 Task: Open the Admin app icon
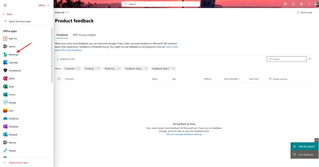coord(5,46)
